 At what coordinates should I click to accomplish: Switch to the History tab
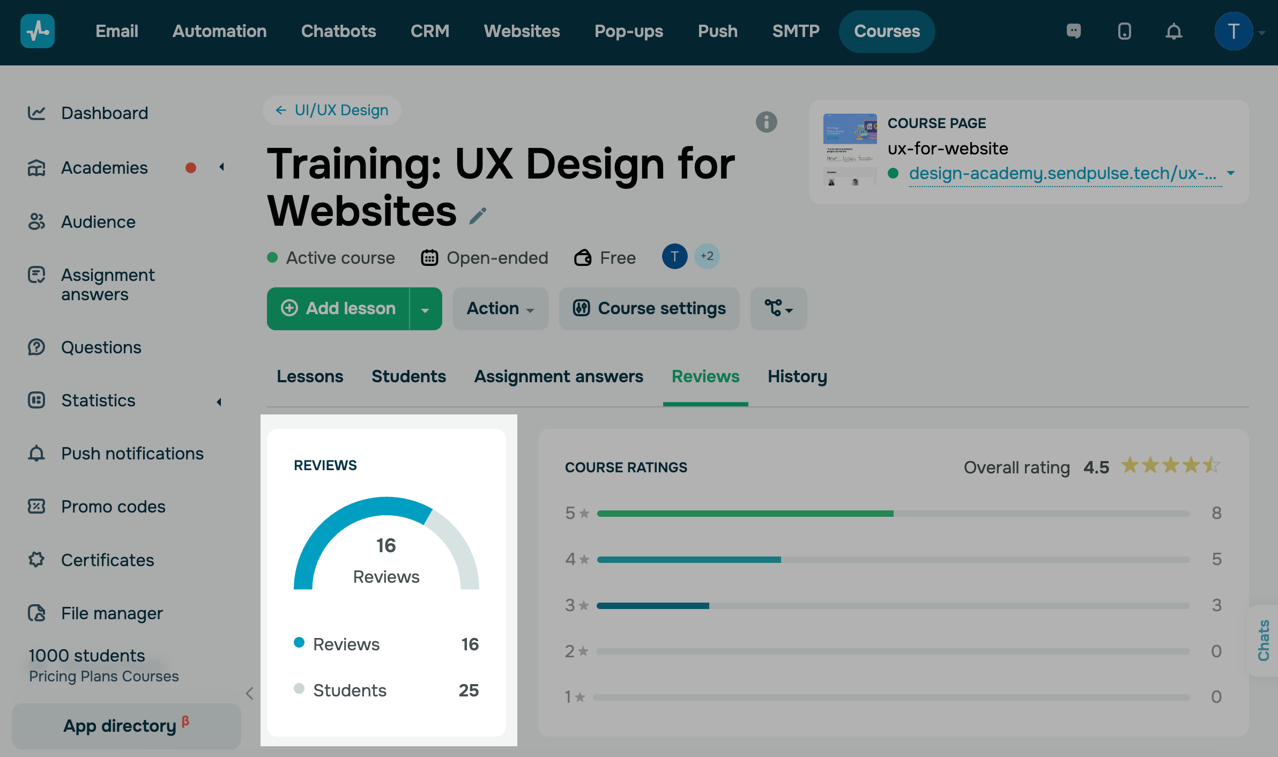pos(797,376)
